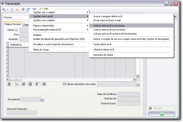Click the green chart icon in toolbar
The height and width of the screenshot is (122, 183).
pyautogui.click(x=40, y=9)
